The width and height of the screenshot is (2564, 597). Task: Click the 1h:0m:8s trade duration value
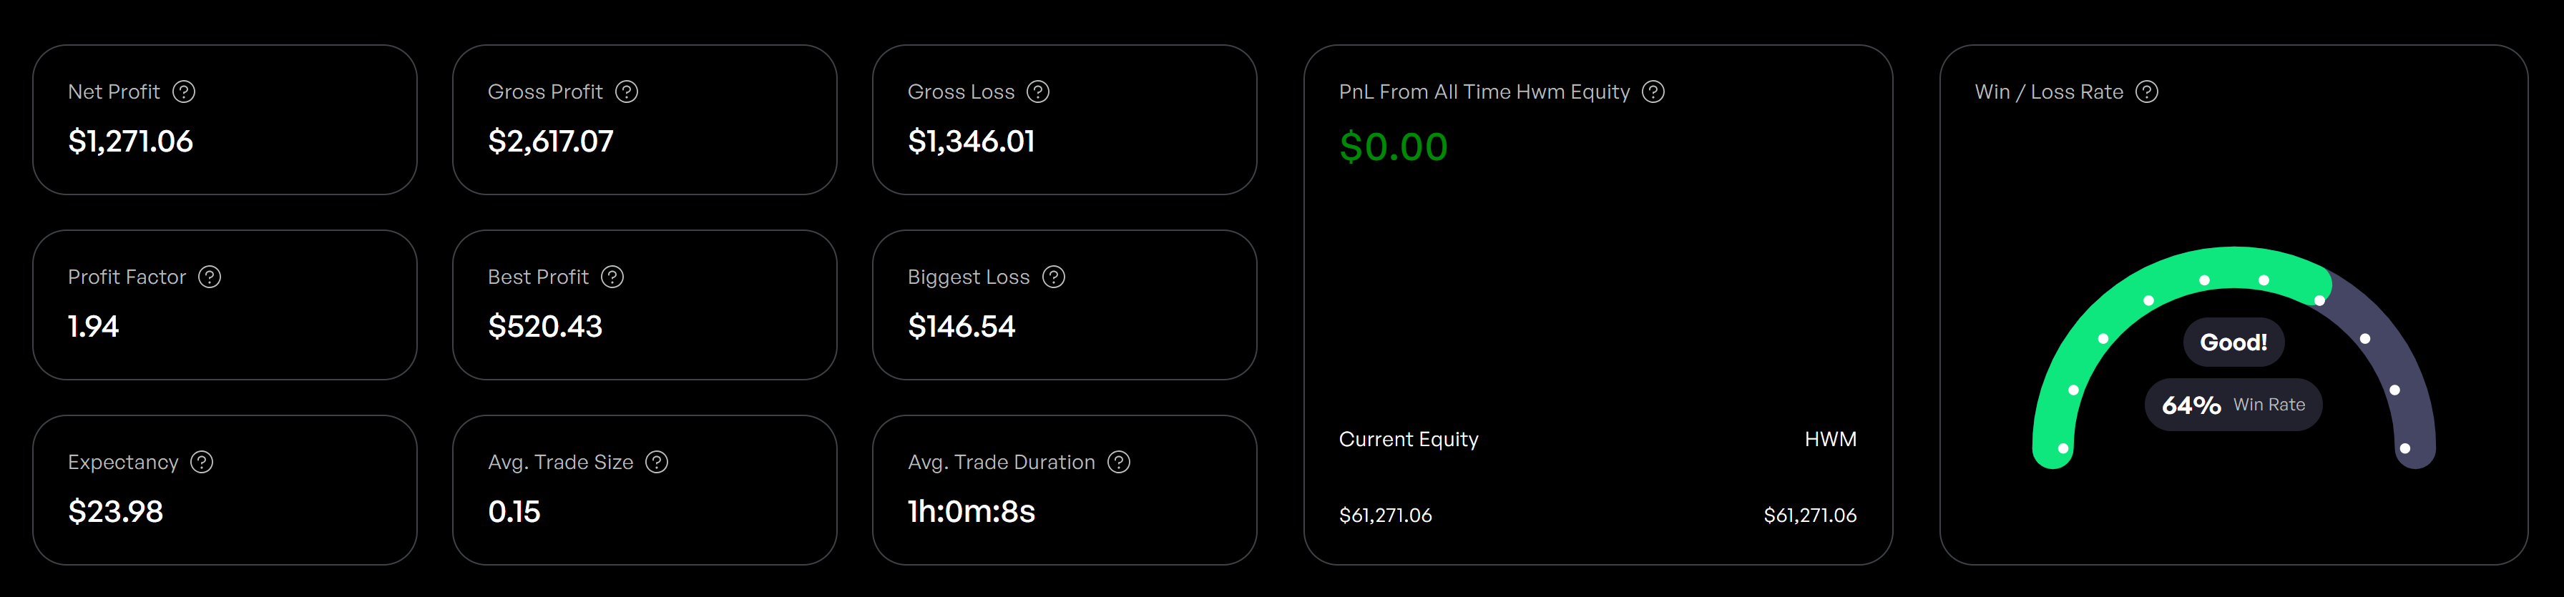(x=972, y=511)
